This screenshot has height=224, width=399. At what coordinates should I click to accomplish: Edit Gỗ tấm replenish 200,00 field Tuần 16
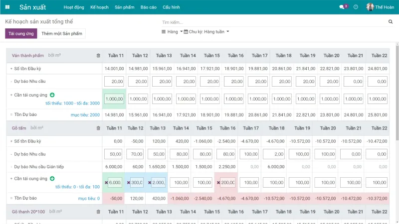228,183
